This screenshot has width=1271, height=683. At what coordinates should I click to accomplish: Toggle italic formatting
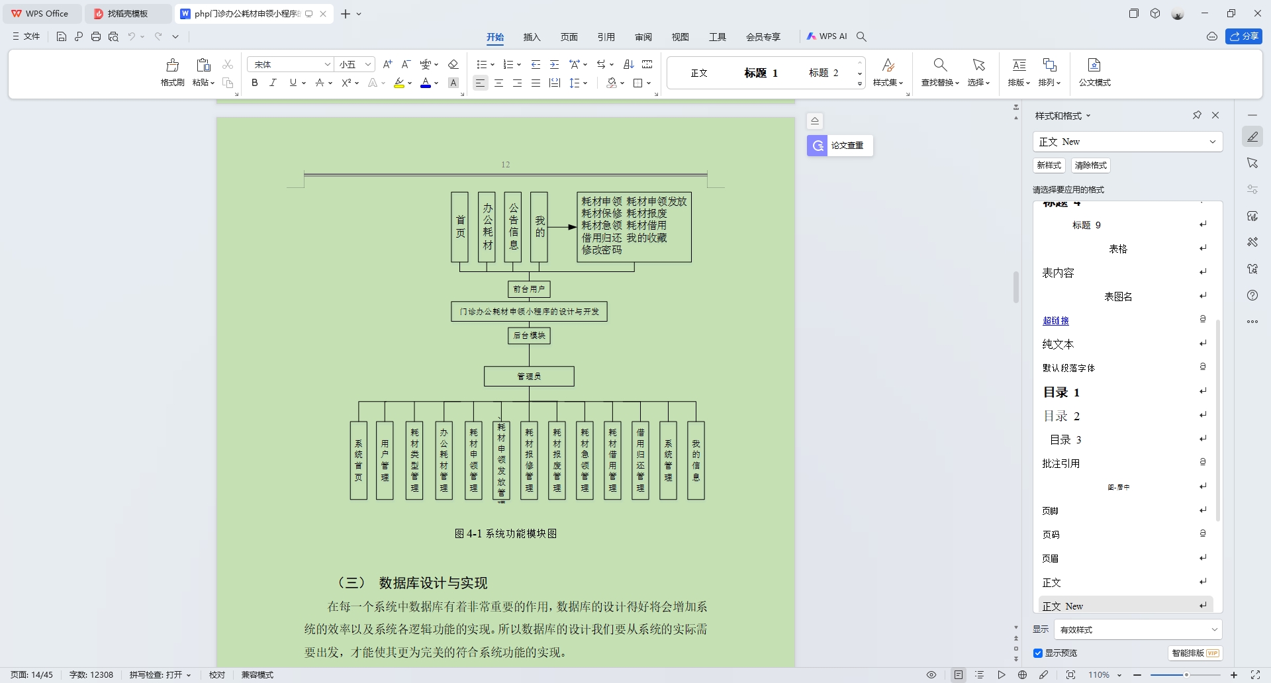click(x=273, y=83)
